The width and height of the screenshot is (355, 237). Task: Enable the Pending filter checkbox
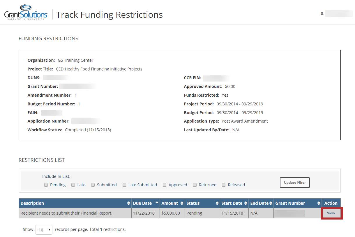point(46,185)
